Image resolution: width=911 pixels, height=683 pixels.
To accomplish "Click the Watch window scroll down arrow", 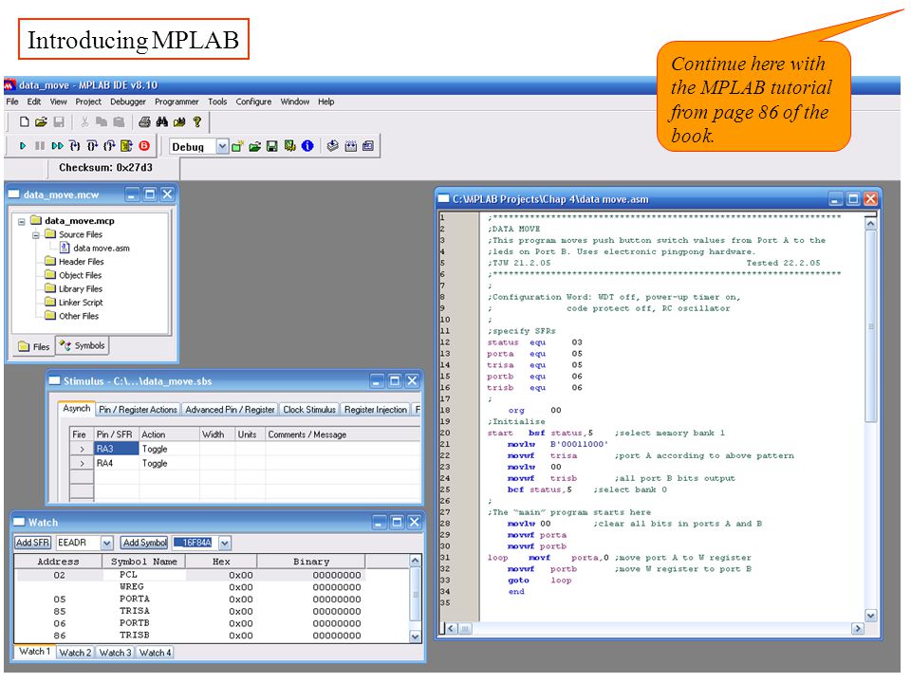I will (415, 637).
